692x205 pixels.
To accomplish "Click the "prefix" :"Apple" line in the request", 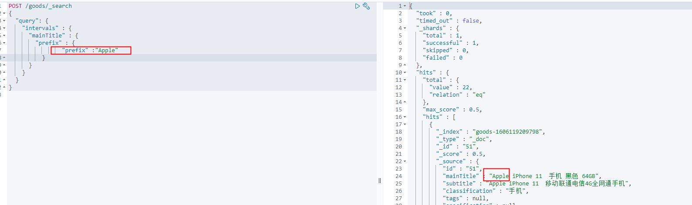I will click(90, 50).
